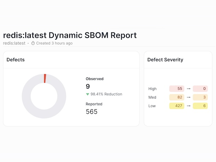Click the Reported defect count 565

(92, 112)
